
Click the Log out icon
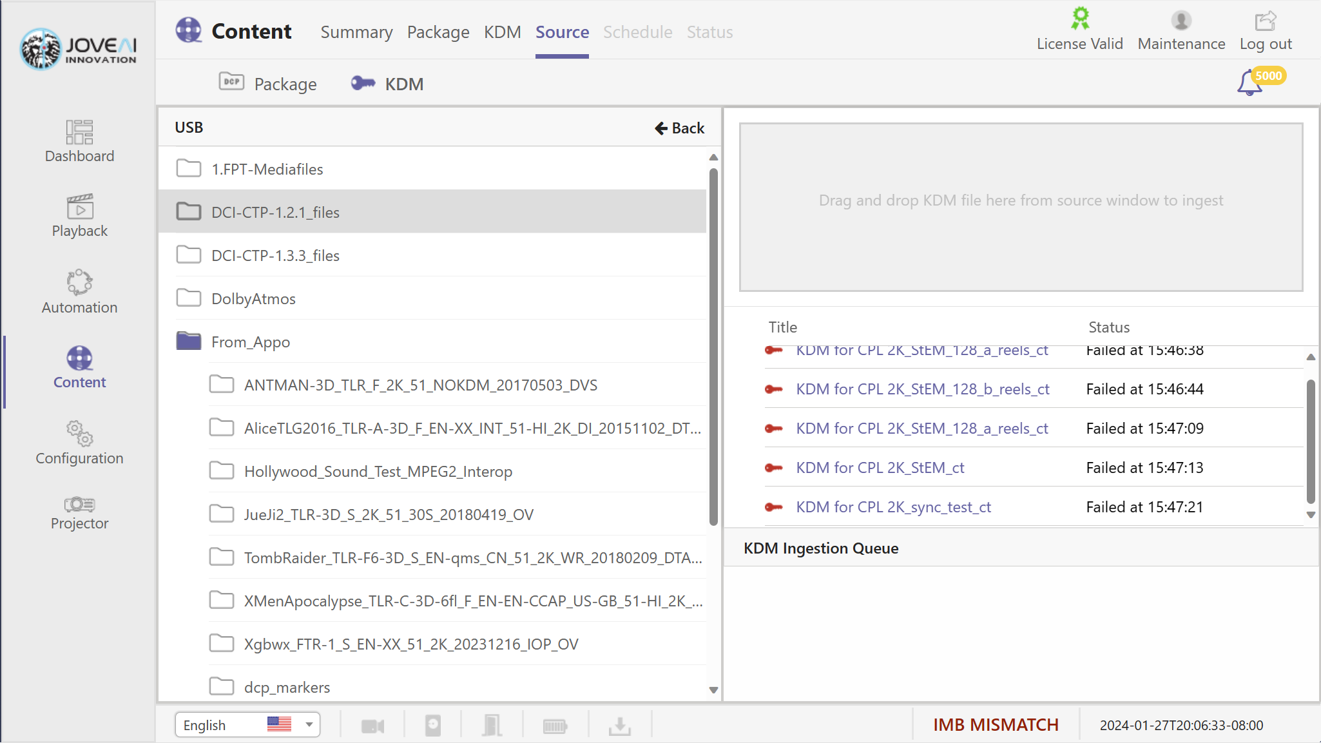(1265, 22)
